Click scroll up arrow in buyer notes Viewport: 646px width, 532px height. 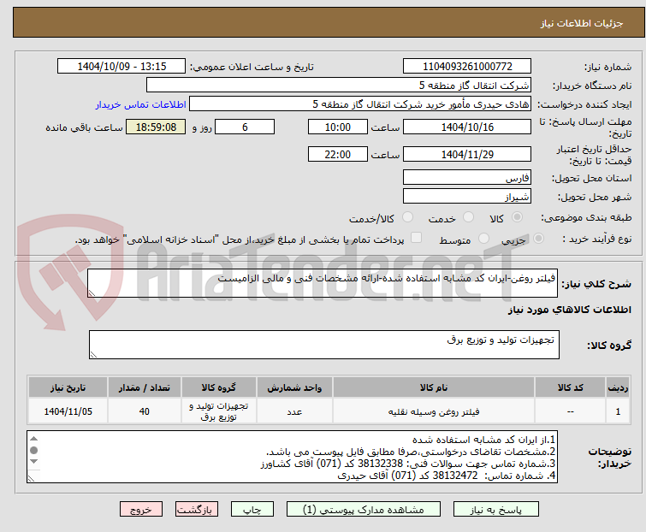pos(34,439)
